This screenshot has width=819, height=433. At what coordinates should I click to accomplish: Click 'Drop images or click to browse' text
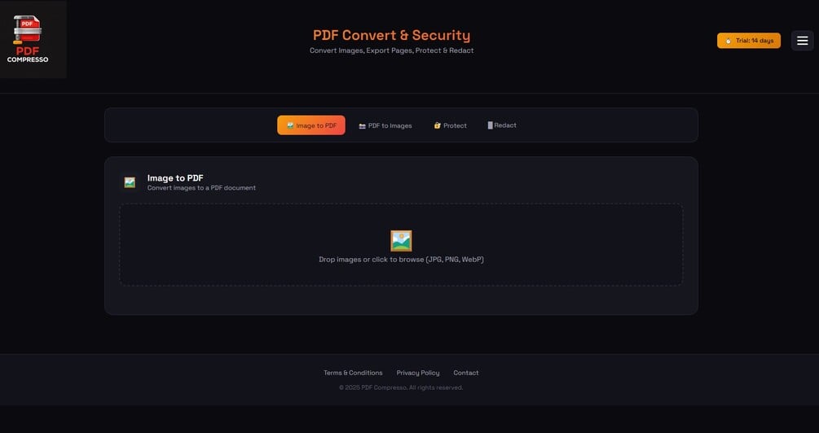coord(401,260)
